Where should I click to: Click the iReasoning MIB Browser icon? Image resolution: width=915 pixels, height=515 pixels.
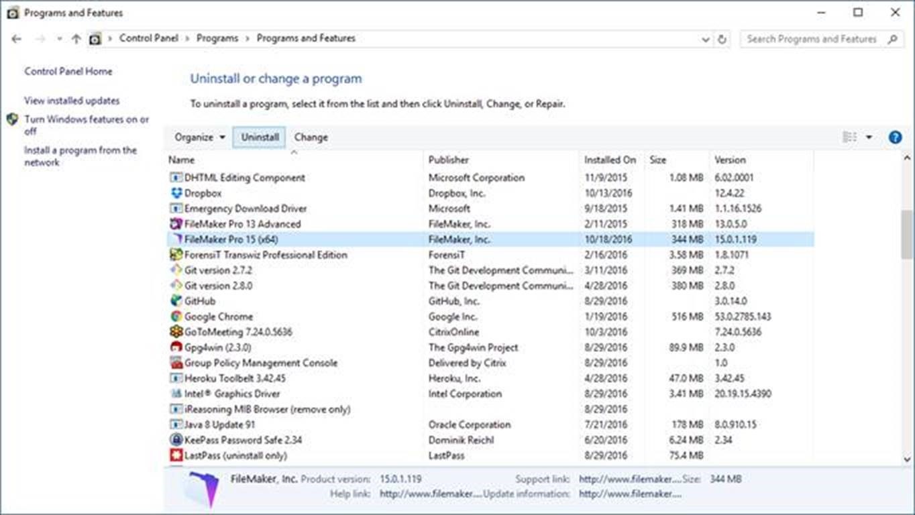click(x=176, y=409)
